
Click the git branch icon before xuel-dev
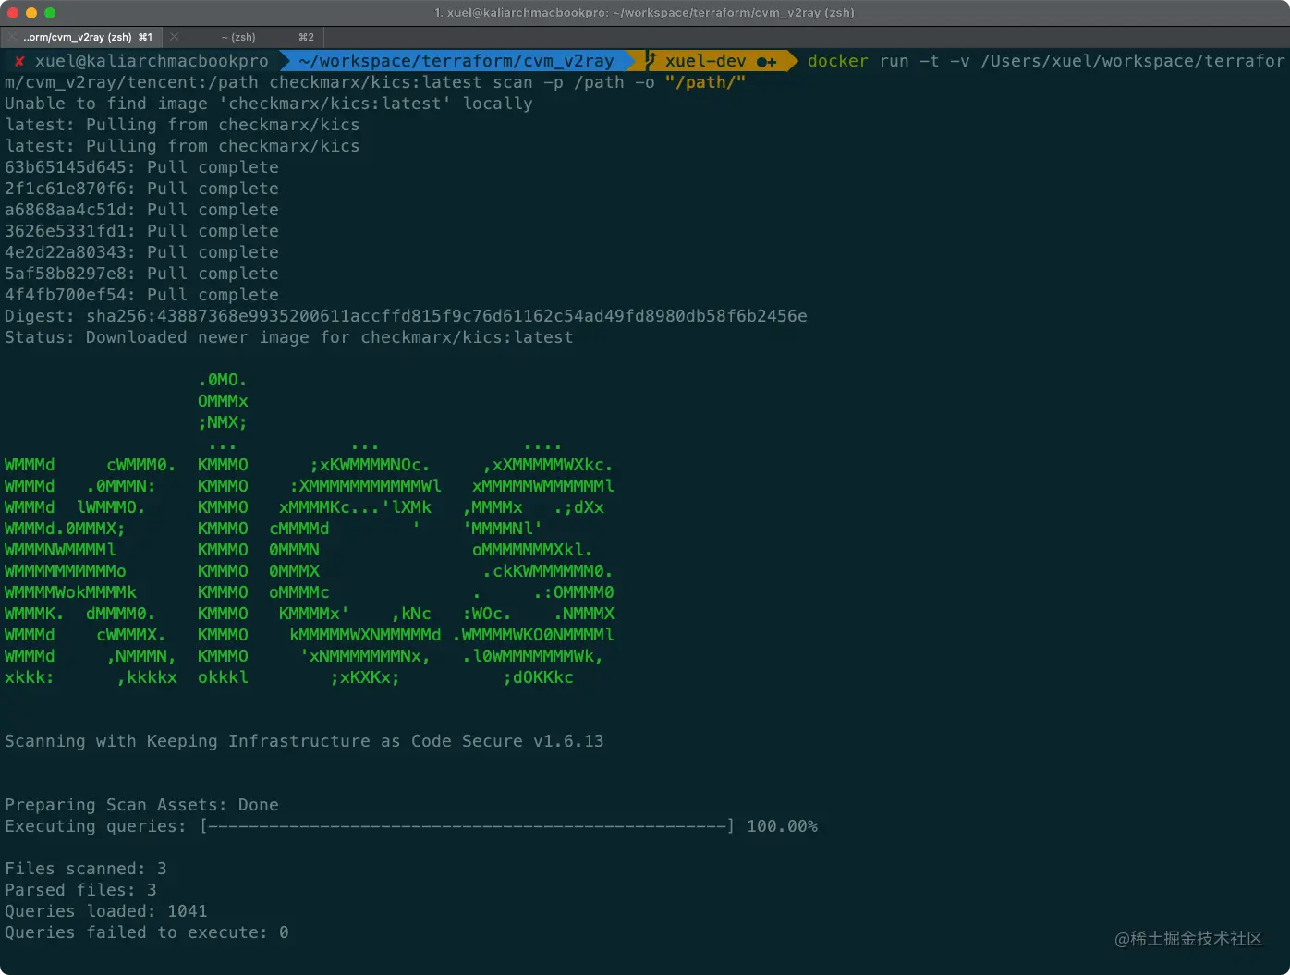[x=651, y=60]
